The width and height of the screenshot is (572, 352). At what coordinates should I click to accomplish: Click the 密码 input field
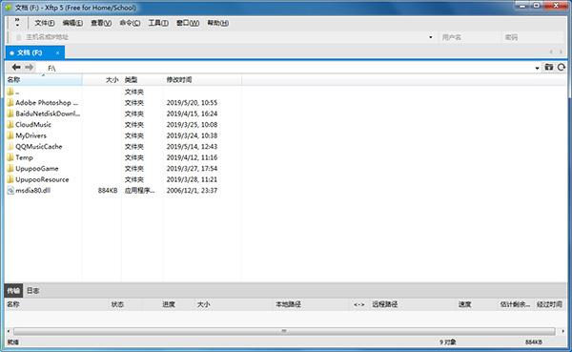pos(533,37)
